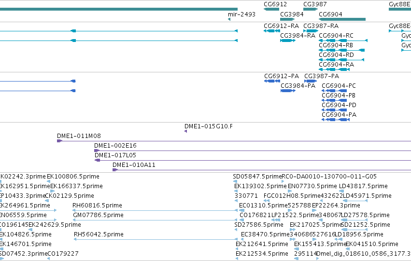Open transcript CG6904-RB label
Viewport: 411px width, 261px height.
point(336,45)
